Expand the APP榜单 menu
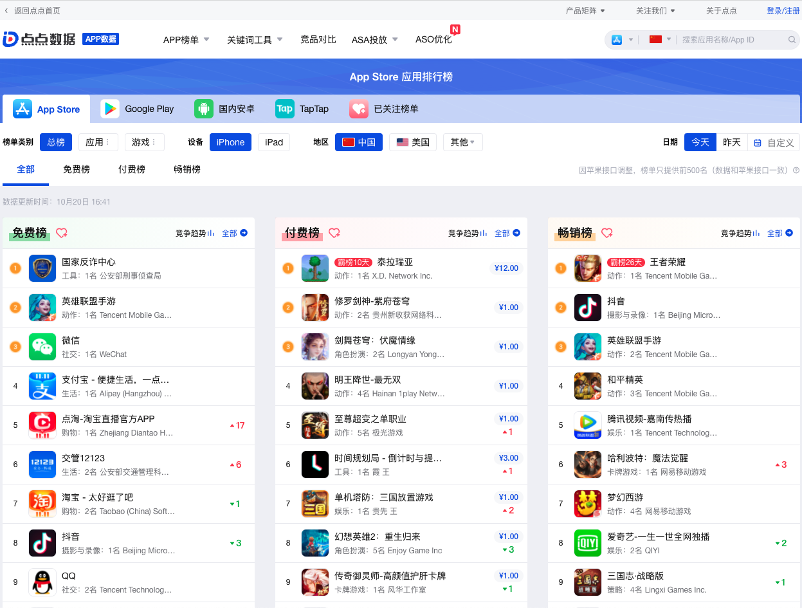 (187, 40)
